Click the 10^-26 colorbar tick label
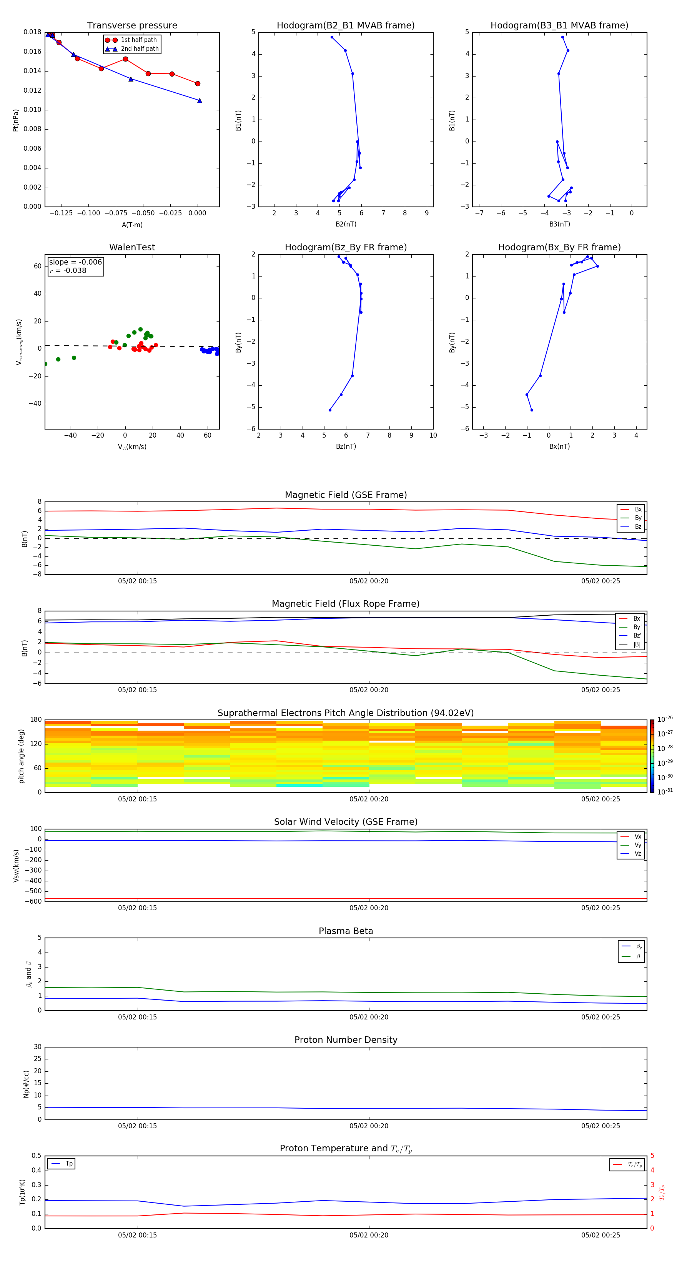The image size is (692, 1269). [665, 719]
